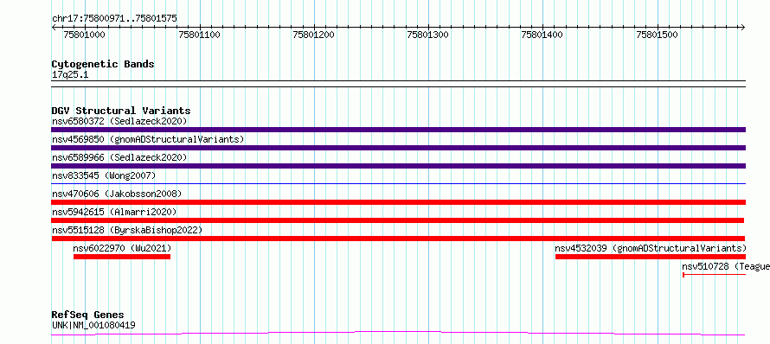Click the nsv6022970 (Wu2021) label
The image size is (770, 344).
(x=122, y=248)
